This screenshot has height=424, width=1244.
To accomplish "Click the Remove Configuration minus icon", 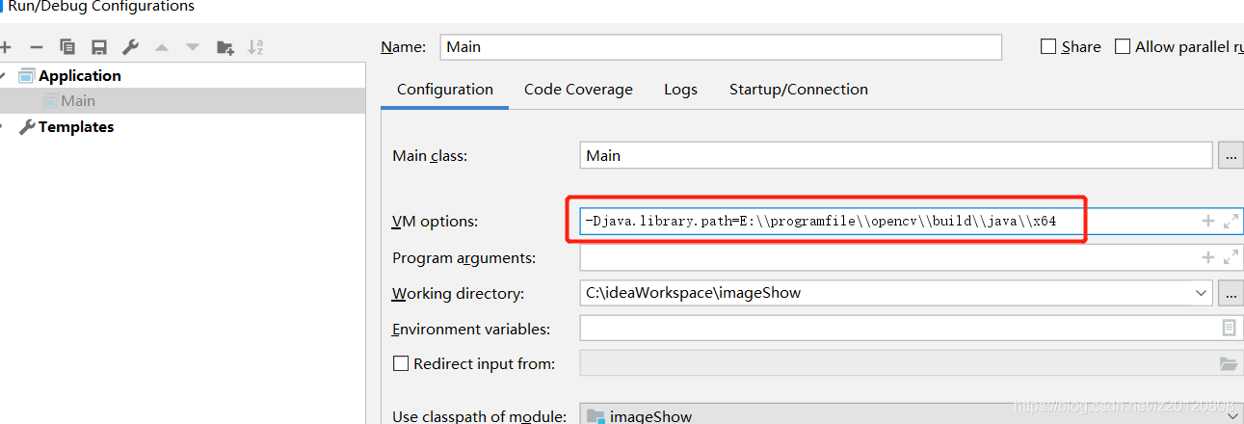I will click(x=37, y=47).
